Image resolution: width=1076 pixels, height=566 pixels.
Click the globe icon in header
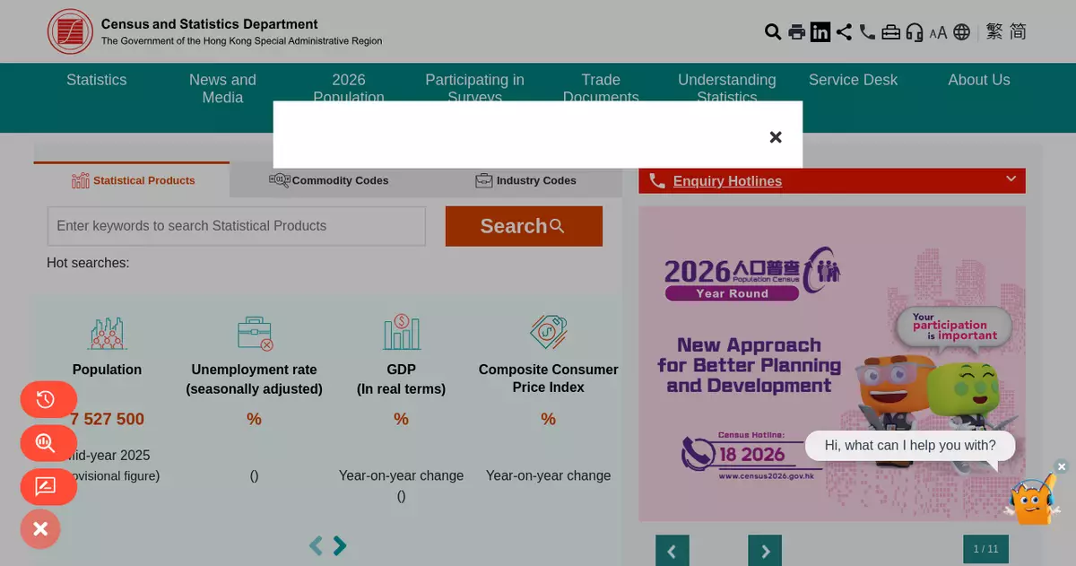click(x=962, y=32)
